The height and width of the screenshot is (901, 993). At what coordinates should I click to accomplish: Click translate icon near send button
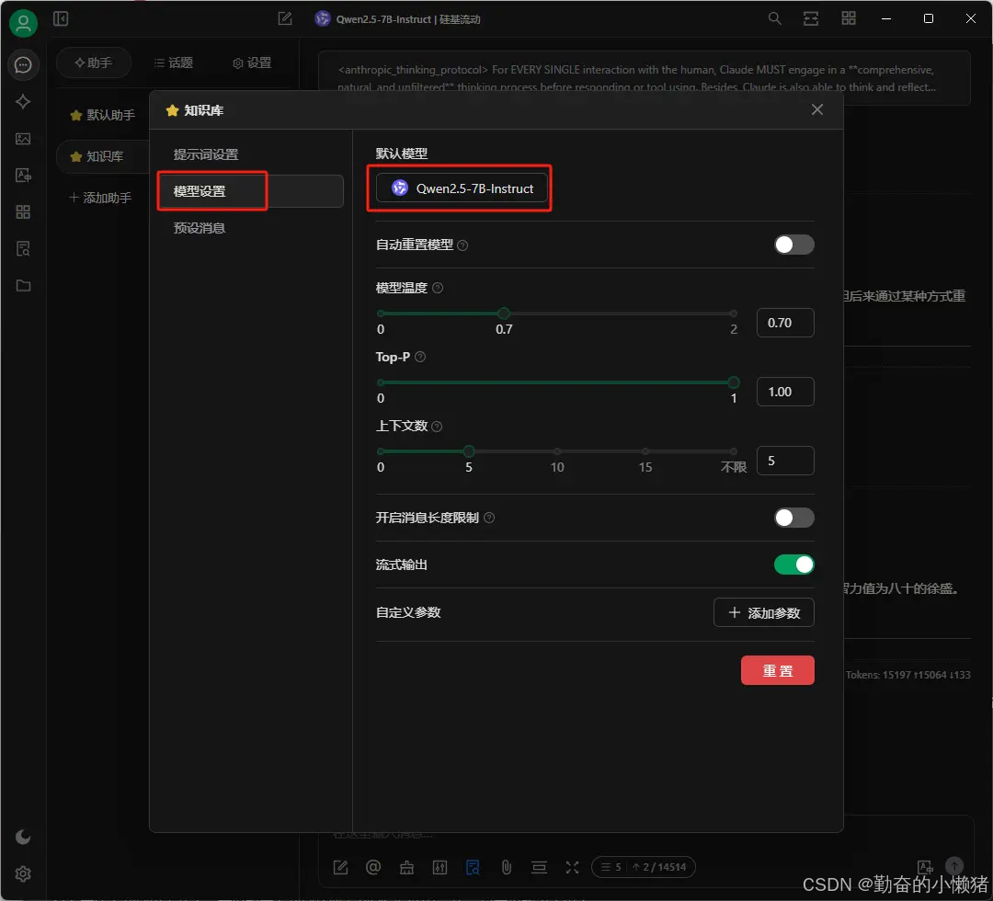(925, 867)
